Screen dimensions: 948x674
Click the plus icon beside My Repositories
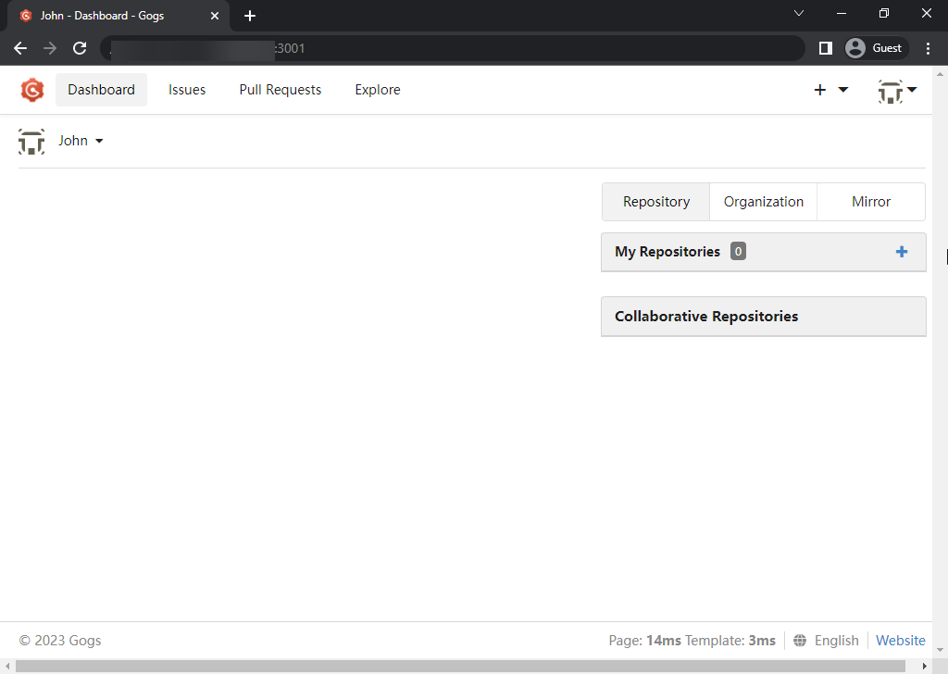tap(901, 251)
